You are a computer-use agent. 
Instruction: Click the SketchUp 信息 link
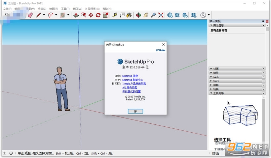130,76
